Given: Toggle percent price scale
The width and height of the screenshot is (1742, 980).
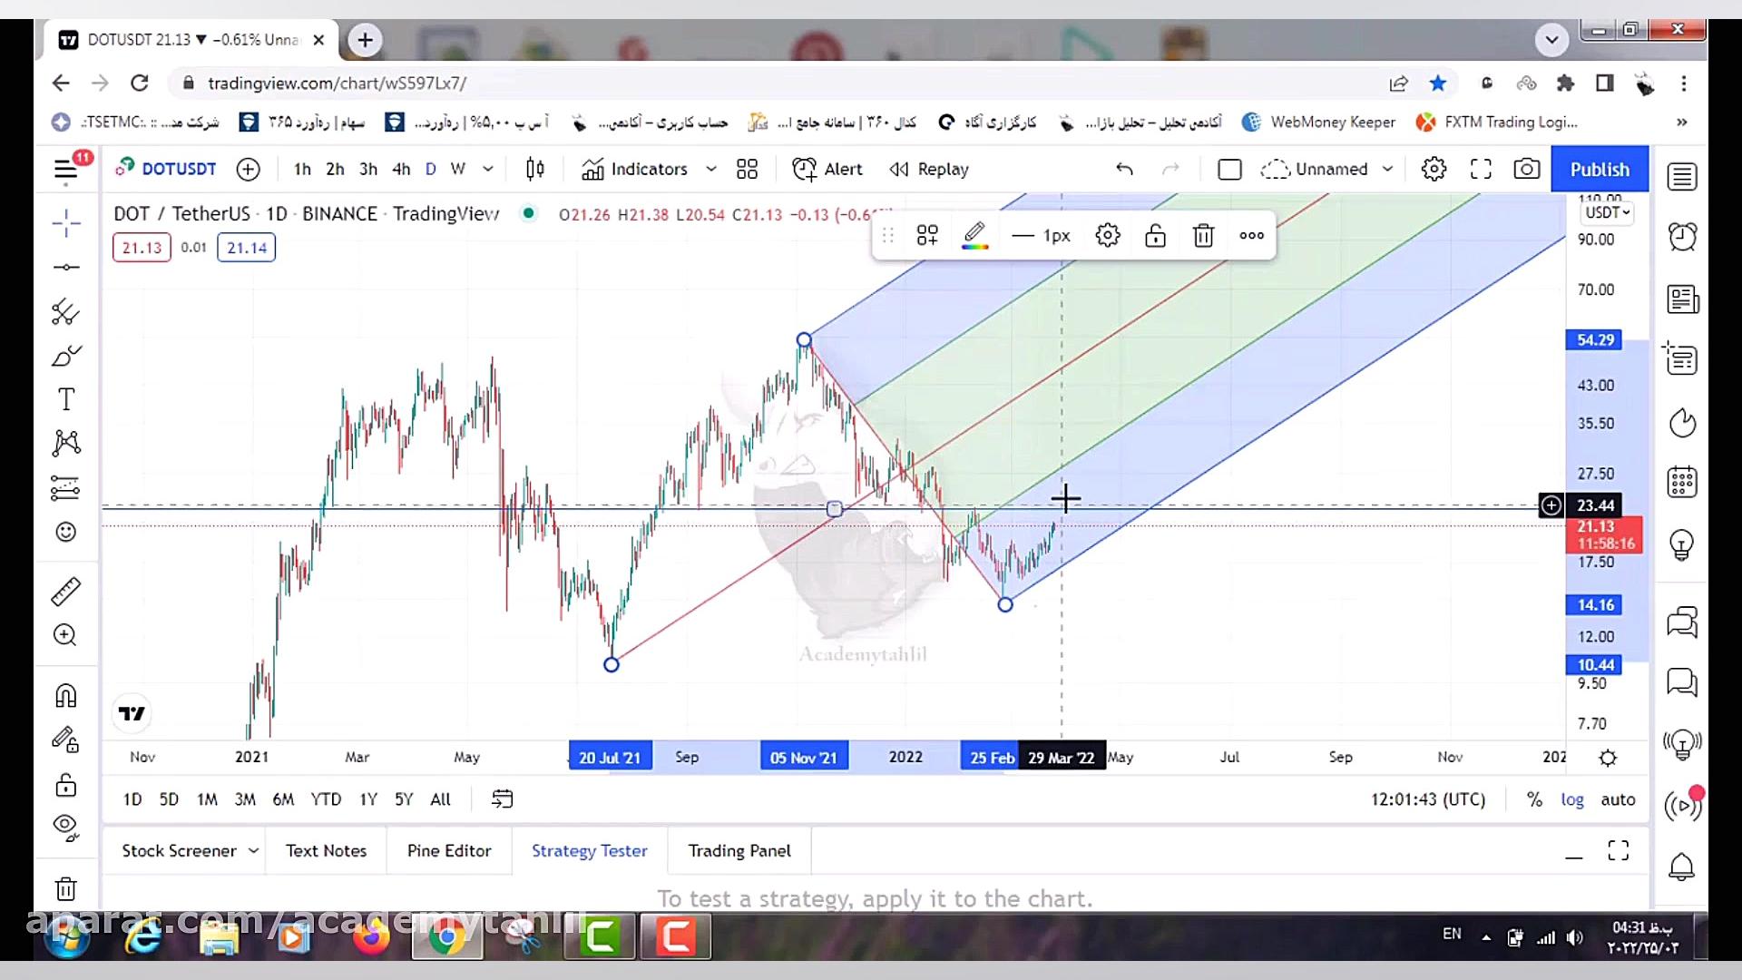Looking at the screenshot, I should tap(1534, 799).
